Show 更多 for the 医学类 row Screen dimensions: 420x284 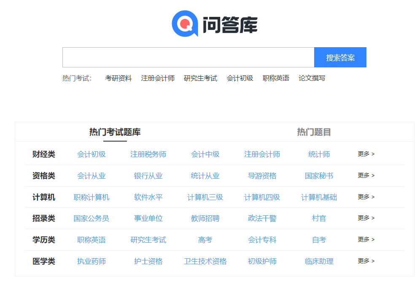(366, 261)
